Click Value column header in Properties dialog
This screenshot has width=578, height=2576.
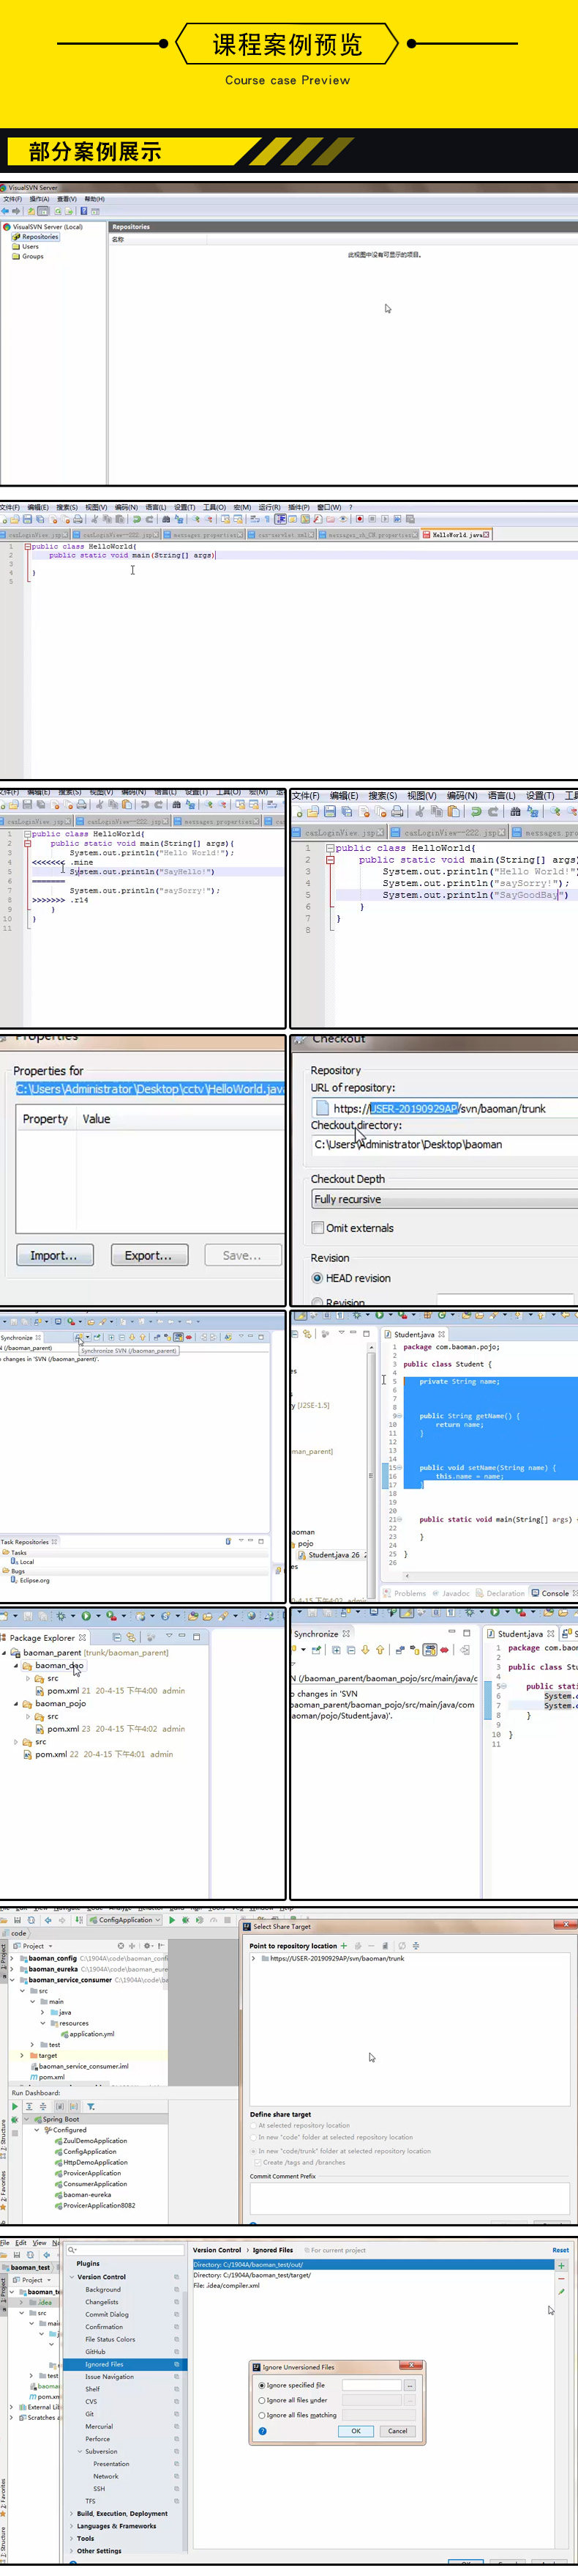click(97, 1119)
